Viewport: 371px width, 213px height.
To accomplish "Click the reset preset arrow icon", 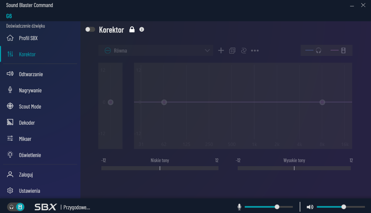I will tap(243, 51).
